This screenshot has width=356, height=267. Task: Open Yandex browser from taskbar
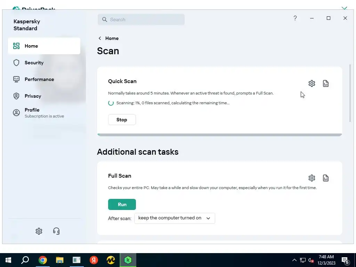tap(94, 260)
